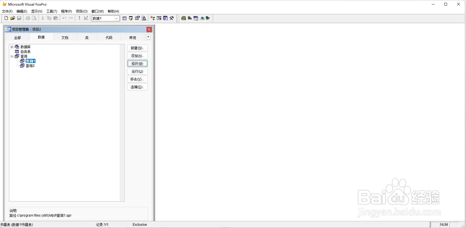466x228 pixels.
Task: Select the 查询 folder tree item
Action: 24,56
